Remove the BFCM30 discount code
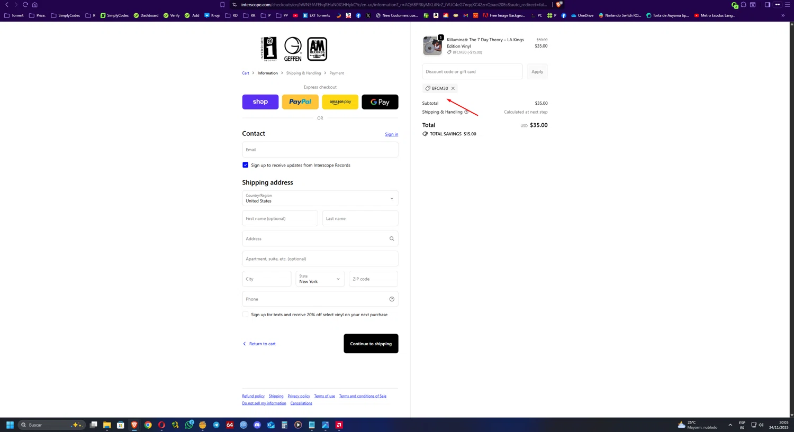This screenshot has height=432, width=794. pyautogui.click(x=453, y=88)
